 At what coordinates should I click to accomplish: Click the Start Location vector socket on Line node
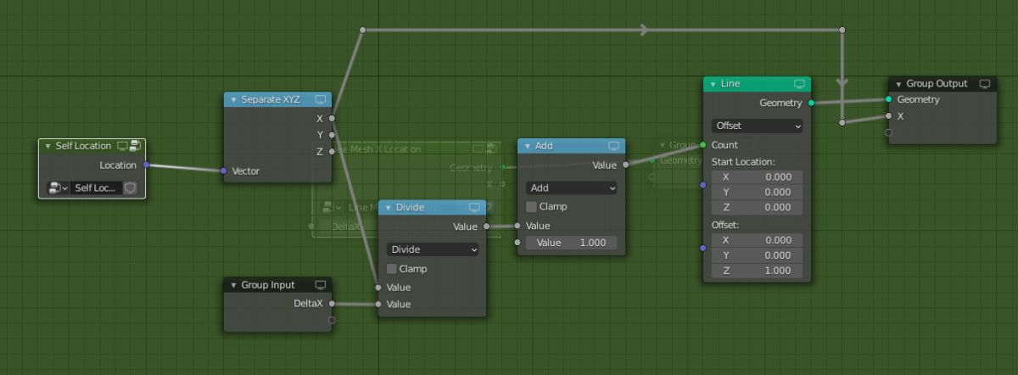click(x=703, y=184)
